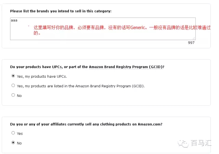Select the 'Yes, my products have UPCs' radio button
219x154 pixels.
pos(13,76)
